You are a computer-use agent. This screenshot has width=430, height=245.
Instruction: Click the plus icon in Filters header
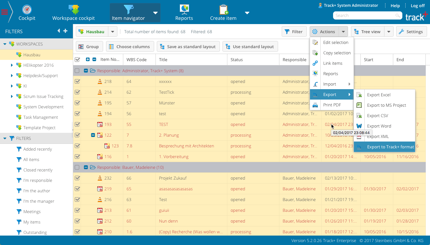point(65,31)
